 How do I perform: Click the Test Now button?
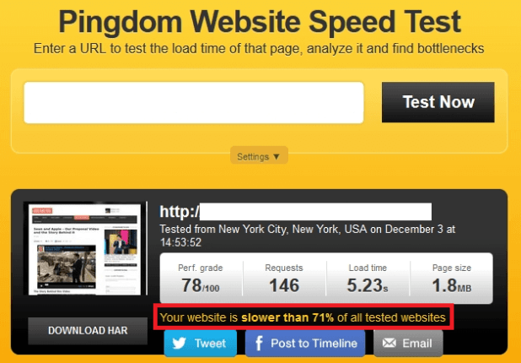coord(438,102)
